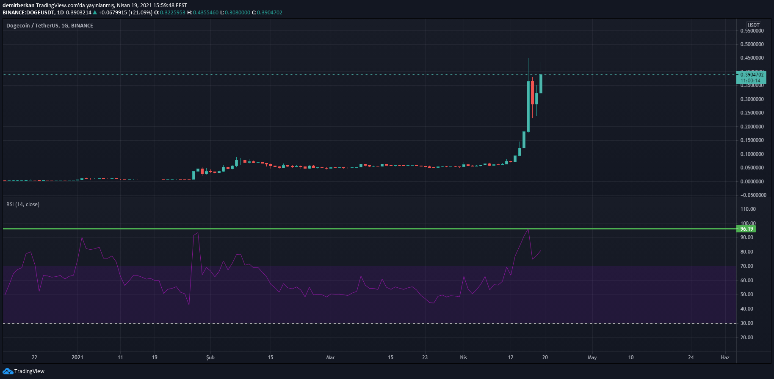Viewport: 774px width, 379px height.
Task: Click the 0.0500000 price axis label
Action: coord(752,168)
